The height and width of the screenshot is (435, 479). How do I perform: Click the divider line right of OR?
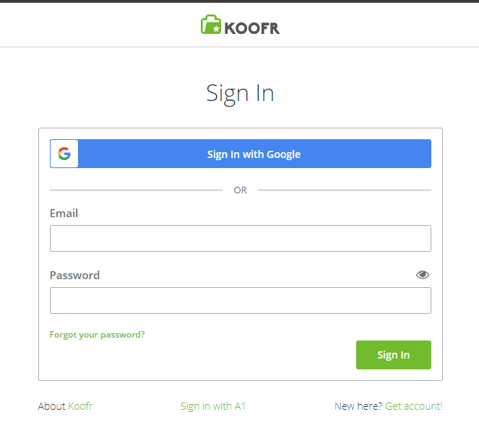[345, 190]
